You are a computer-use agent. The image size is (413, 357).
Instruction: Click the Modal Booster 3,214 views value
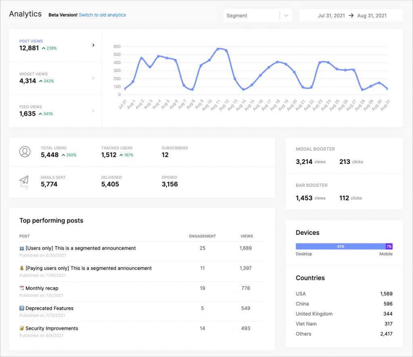point(304,162)
